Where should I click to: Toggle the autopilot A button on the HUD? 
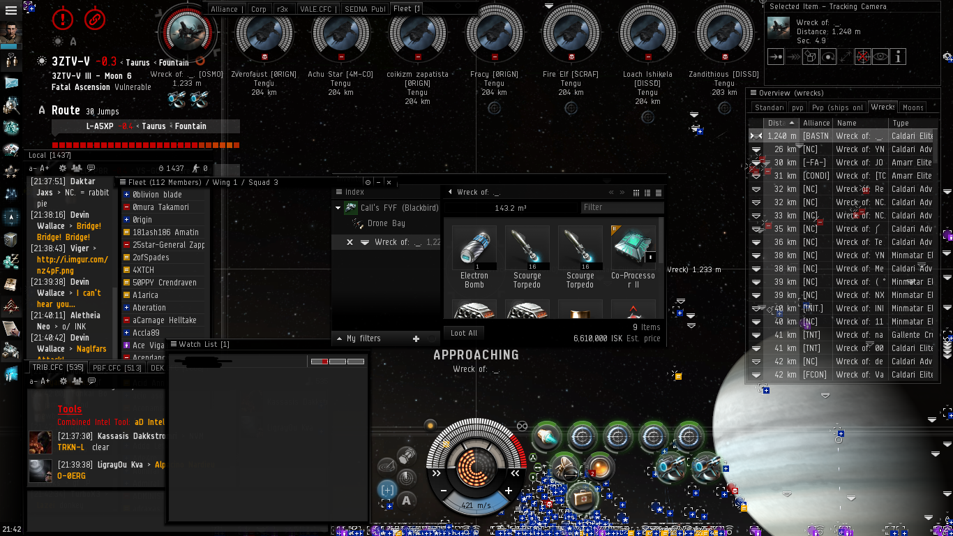(407, 500)
